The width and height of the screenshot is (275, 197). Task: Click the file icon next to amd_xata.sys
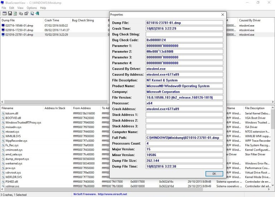[x=3, y=154]
